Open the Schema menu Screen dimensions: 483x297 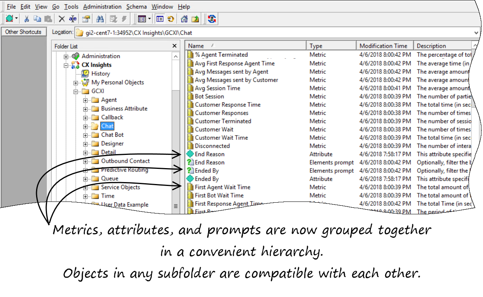pyautogui.click(x=136, y=7)
